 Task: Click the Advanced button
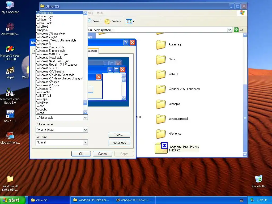pyautogui.click(x=119, y=143)
